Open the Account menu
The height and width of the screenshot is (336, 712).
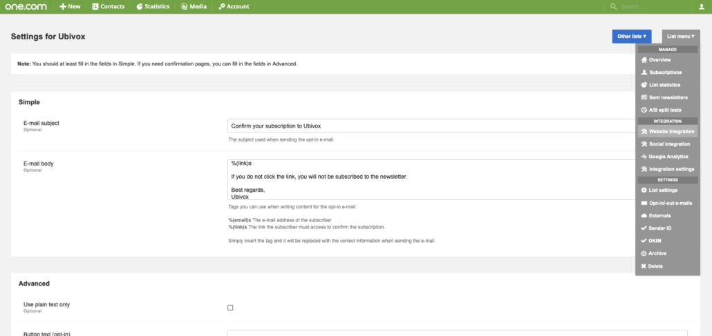click(234, 6)
